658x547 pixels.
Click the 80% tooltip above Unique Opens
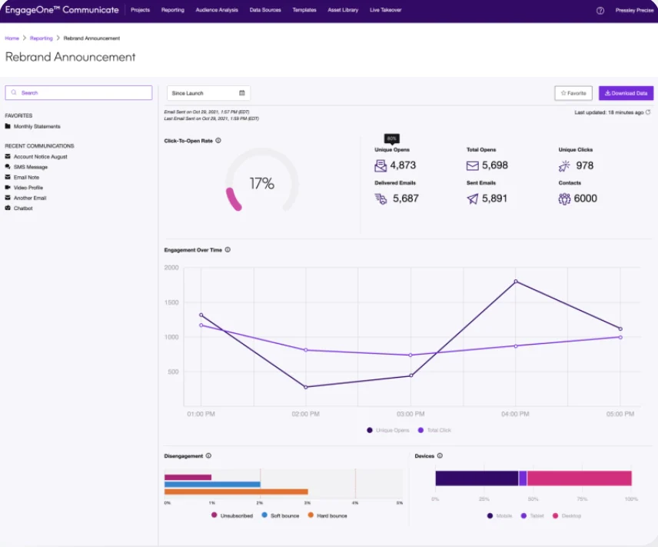[x=391, y=138]
